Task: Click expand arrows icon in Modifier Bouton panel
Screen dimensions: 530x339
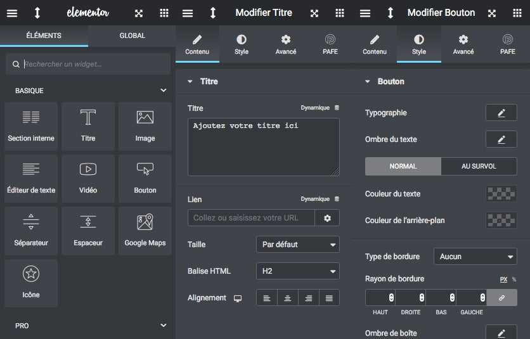Action: click(x=492, y=13)
